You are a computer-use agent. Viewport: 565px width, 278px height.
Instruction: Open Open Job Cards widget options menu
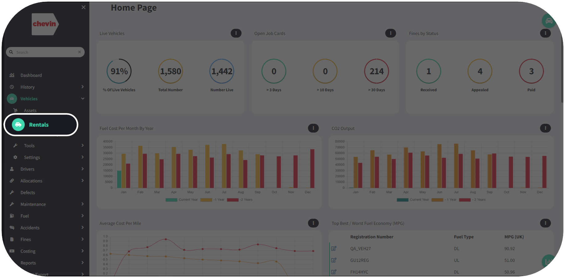coord(390,33)
